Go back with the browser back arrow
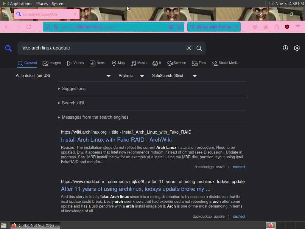This screenshot has height=229, width=305. [x=7, y=27]
